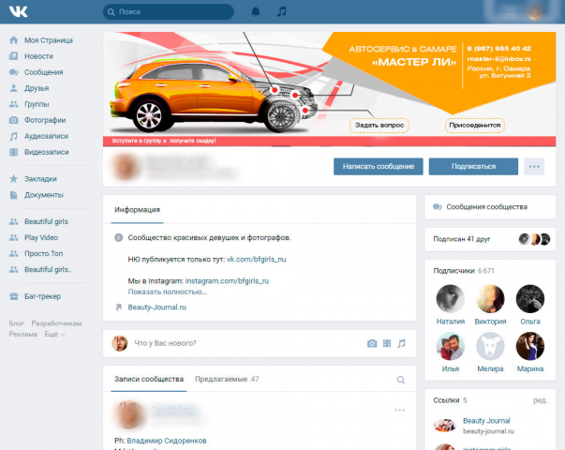Open Сообщения сообщества panel

click(490, 207)
